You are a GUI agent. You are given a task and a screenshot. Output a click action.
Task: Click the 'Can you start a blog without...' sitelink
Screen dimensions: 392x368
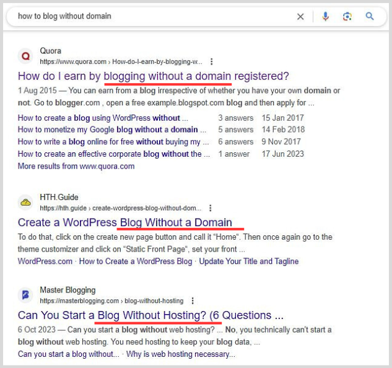point(69,354)
